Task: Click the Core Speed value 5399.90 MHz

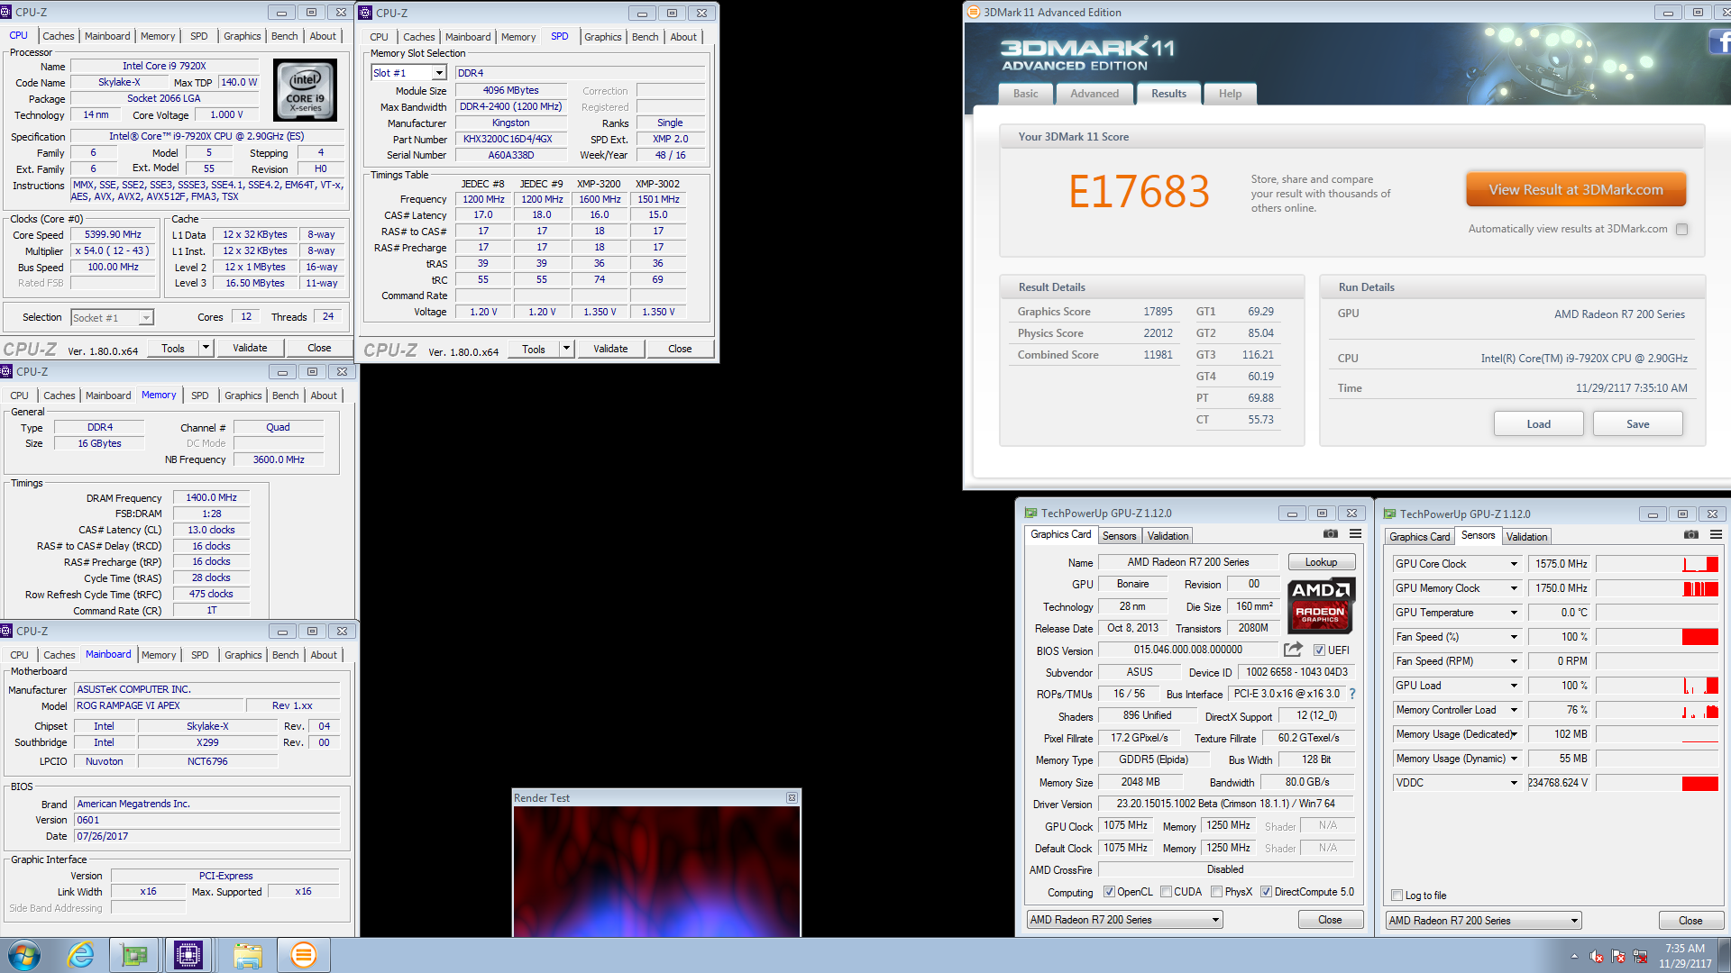Action: pos(113,234)
